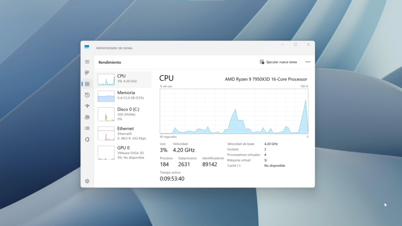Open the Services puzzle icon
This screenshot has width=402, height=226.
(87, 139)
